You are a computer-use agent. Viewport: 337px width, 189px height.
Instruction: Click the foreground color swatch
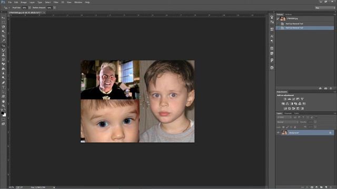(2, 113)
